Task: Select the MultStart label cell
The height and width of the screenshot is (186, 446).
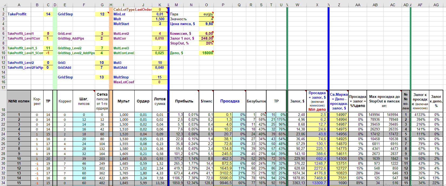Action: coord(124,24)
